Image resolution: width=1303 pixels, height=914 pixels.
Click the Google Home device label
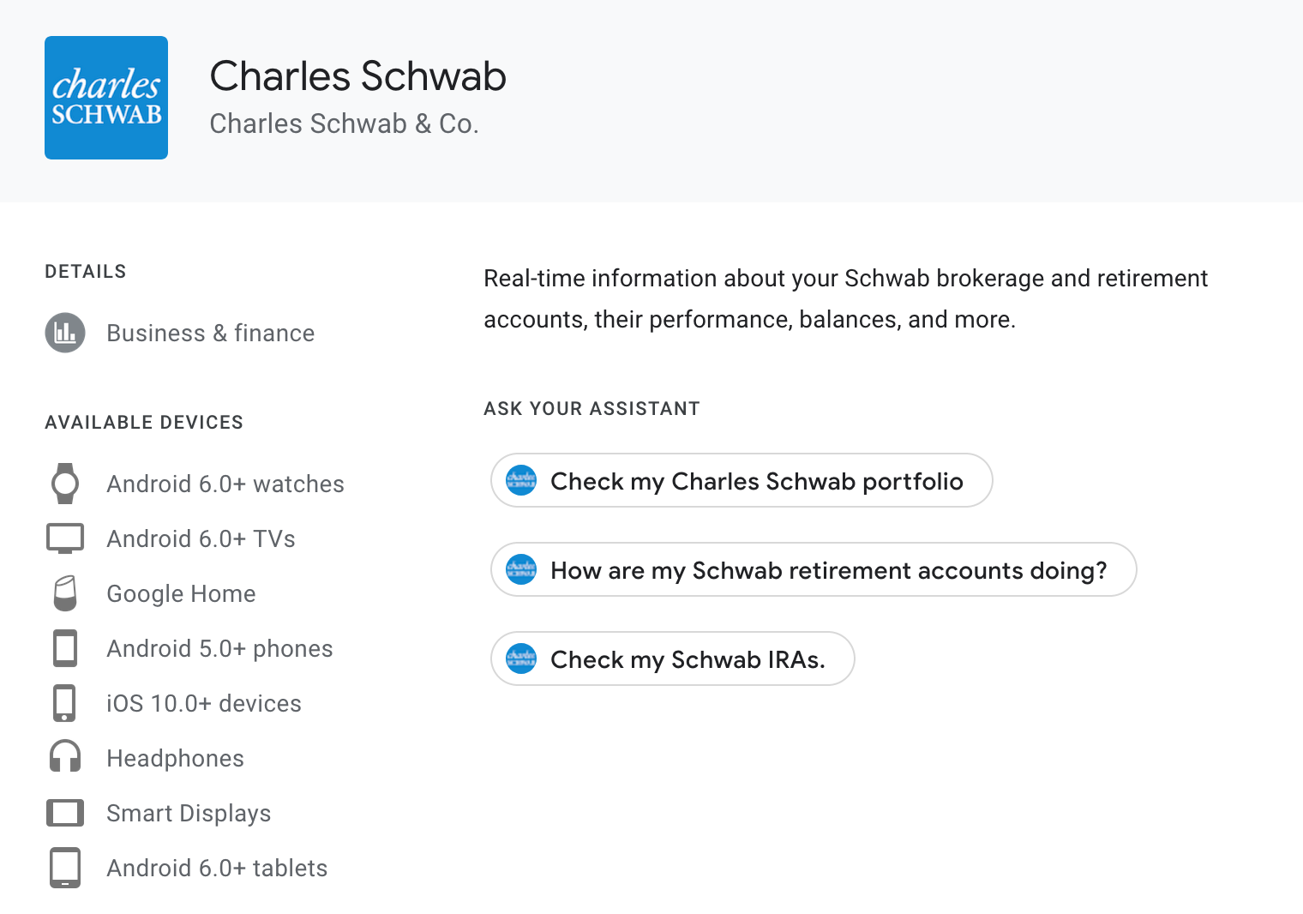click(181, 593)
